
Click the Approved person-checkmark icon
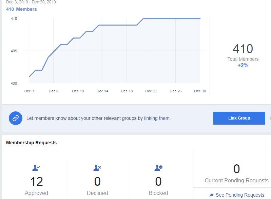click(36, 168)
